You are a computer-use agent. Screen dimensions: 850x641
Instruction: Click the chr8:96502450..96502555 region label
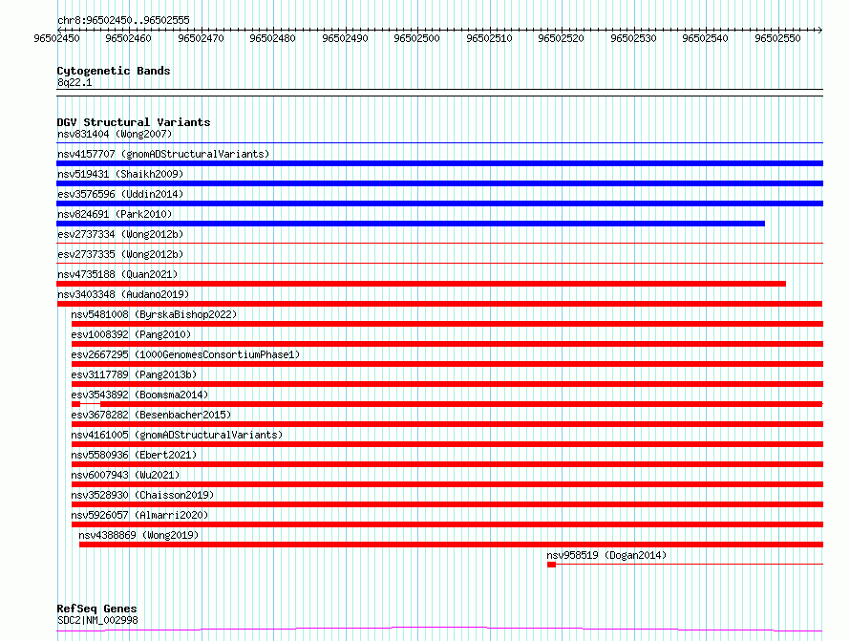click(x=123, y=20)
